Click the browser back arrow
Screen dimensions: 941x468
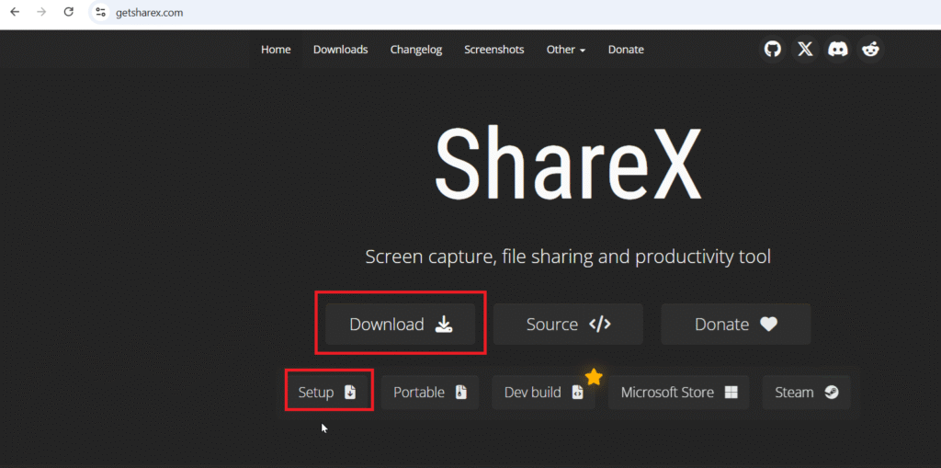click(15, 12)
